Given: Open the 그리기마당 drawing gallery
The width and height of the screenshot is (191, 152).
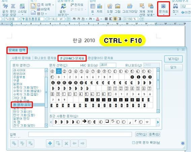Looking at the screenshot, I should [x=130, y=8].
